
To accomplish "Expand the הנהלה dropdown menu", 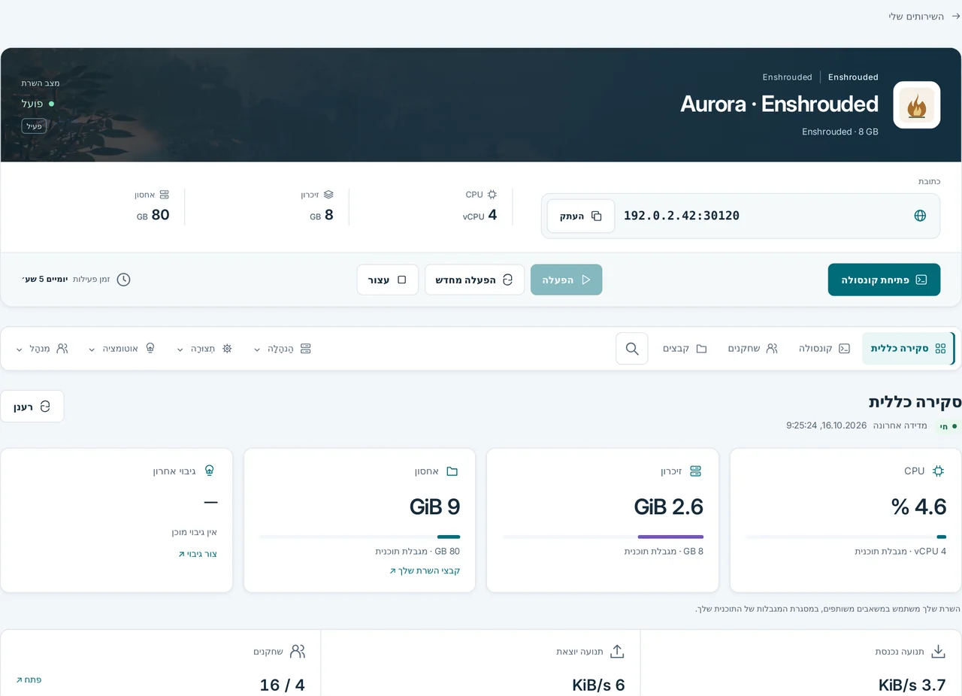I will tap(283, 349).
